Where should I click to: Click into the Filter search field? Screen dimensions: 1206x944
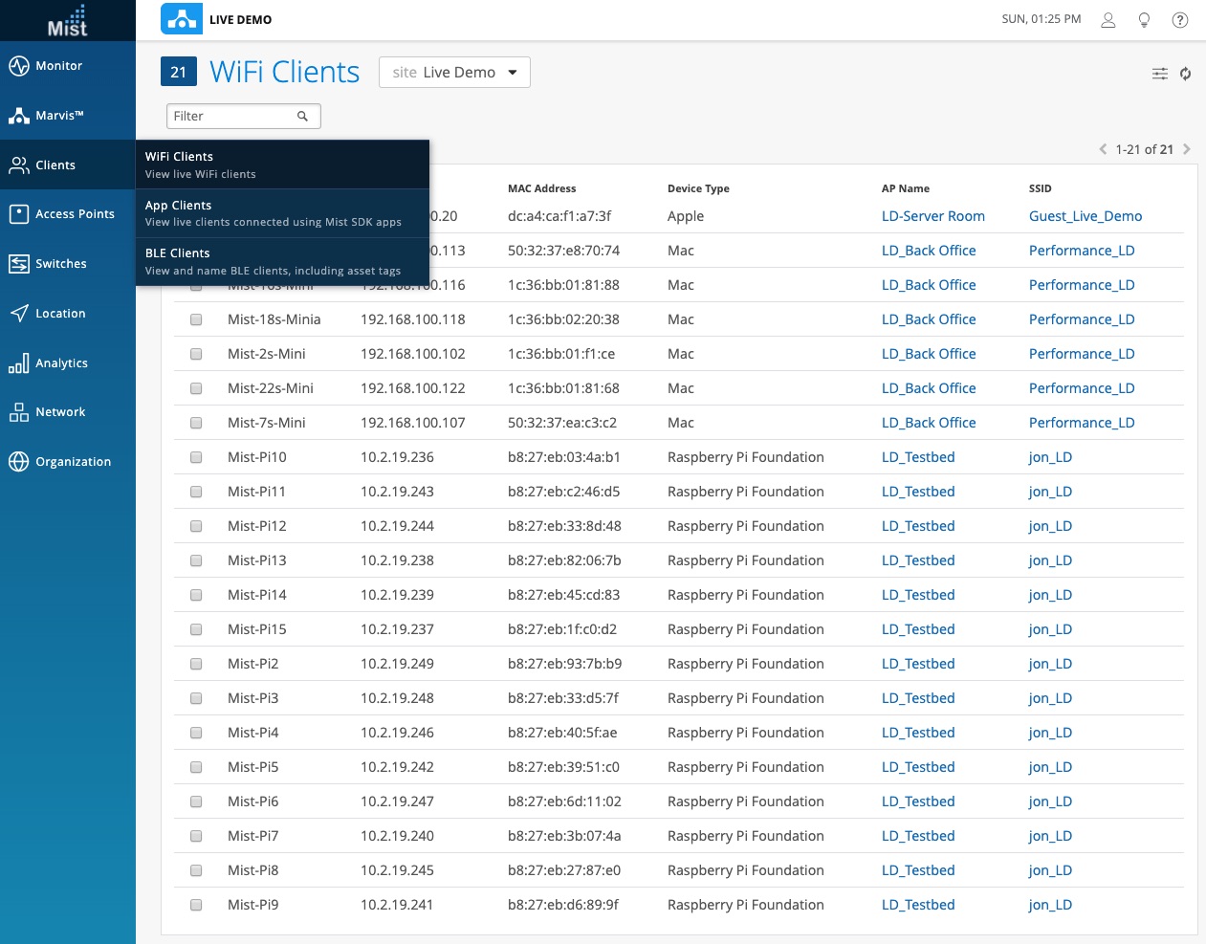[x=233, y=117]
